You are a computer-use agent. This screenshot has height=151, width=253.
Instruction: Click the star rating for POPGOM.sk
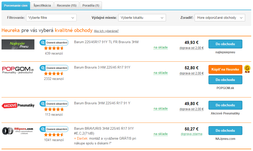(54, 74)
